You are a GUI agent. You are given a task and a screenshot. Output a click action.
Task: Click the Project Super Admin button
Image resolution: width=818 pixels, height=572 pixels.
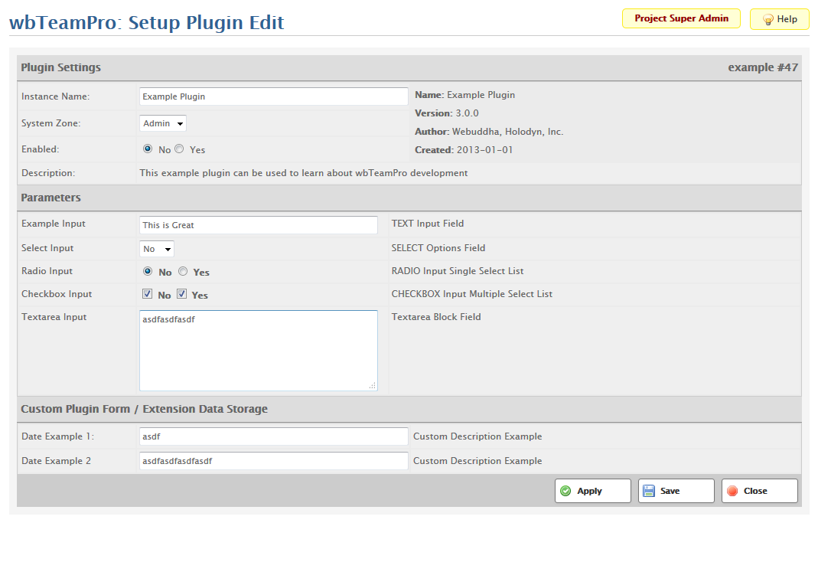tap(681, 18)
